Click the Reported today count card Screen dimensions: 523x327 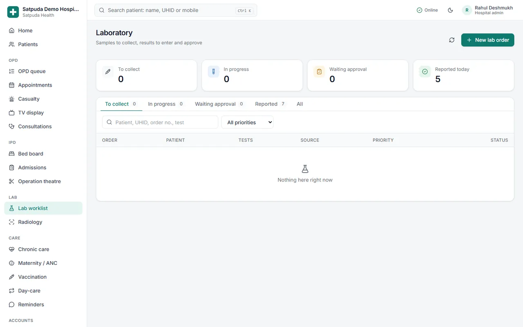[x=463, y=76]
